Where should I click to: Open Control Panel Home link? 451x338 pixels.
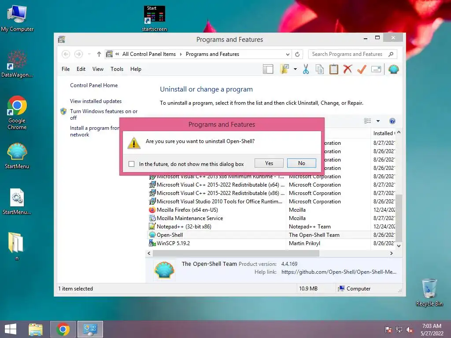tap(94, 85)
